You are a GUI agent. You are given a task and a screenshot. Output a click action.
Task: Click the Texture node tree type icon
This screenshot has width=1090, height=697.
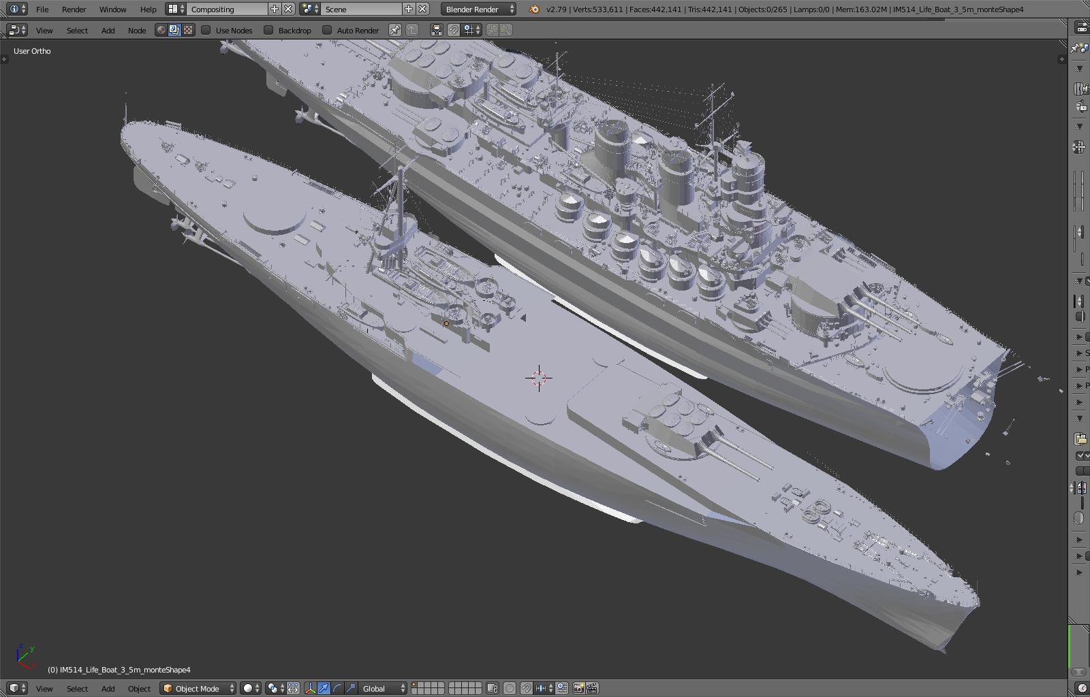[x=187, y=30]
